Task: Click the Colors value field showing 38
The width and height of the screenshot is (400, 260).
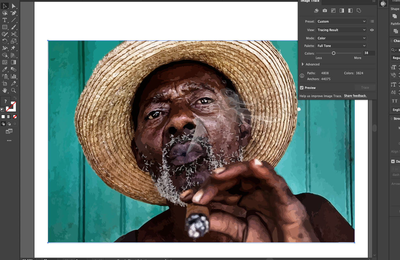Action: tap(369, 53)
